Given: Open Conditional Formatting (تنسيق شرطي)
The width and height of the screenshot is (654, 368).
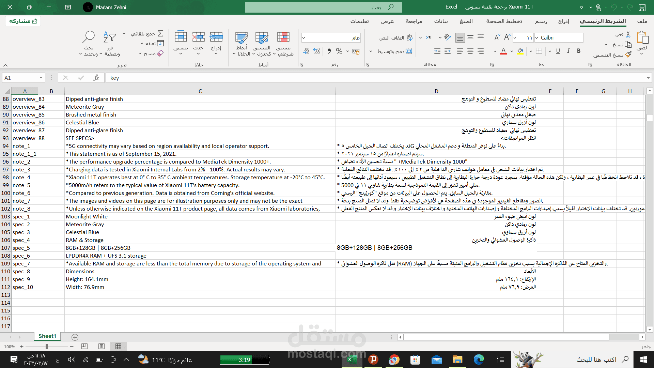Looking at the screenshot, I should [283, 44].
